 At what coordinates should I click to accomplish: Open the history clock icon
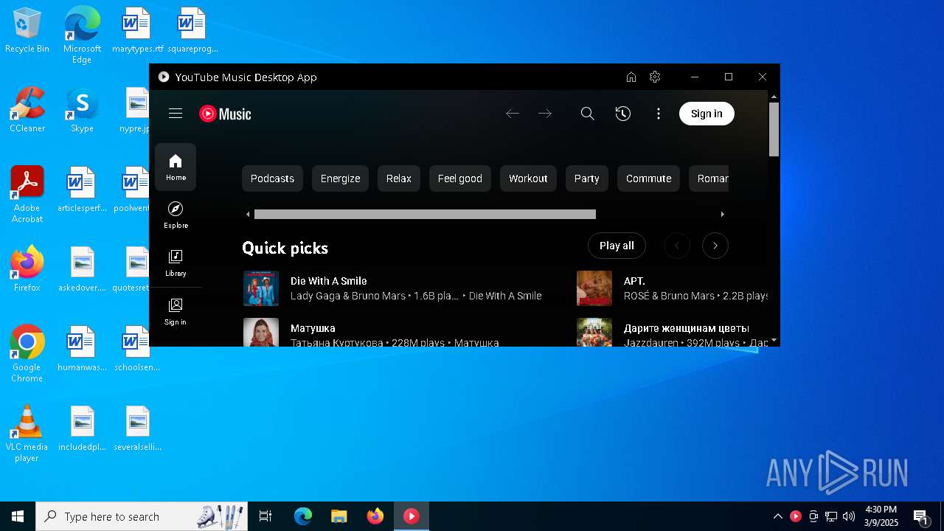click(623, 114)
